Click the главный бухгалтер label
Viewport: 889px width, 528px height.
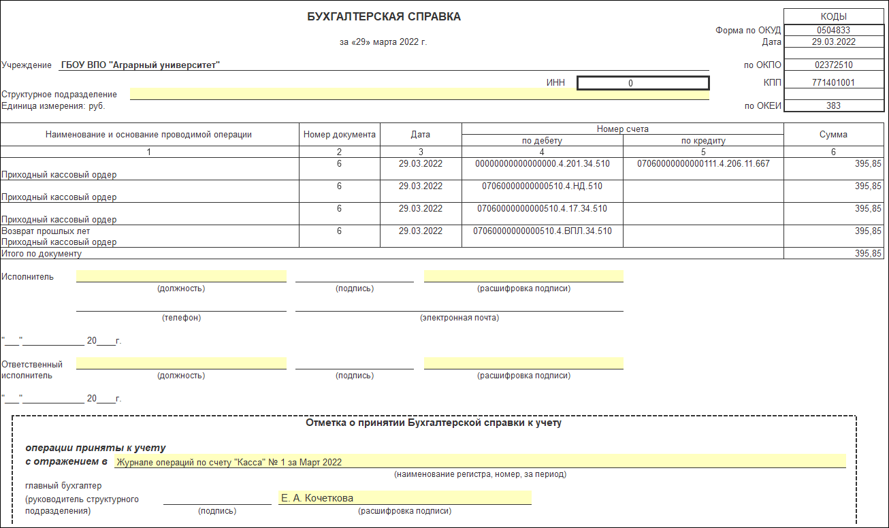coord(63,486)
